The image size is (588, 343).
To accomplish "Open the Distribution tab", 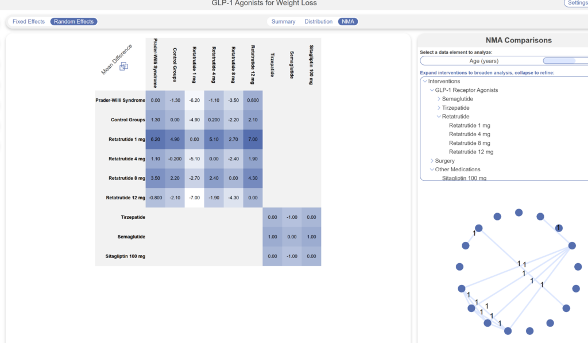I will 318,21.
